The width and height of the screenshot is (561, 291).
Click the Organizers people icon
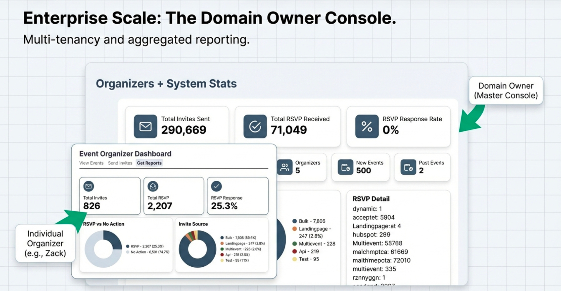point(285,167)
